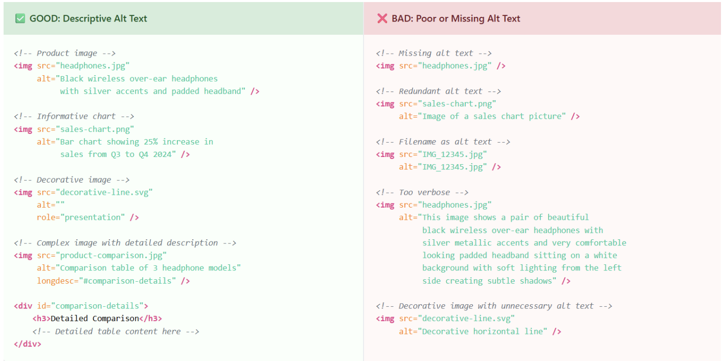Viewport: 722px width, 361px height.
Task: Click the 'Informative chart' comment
Action: pos(74,117)
